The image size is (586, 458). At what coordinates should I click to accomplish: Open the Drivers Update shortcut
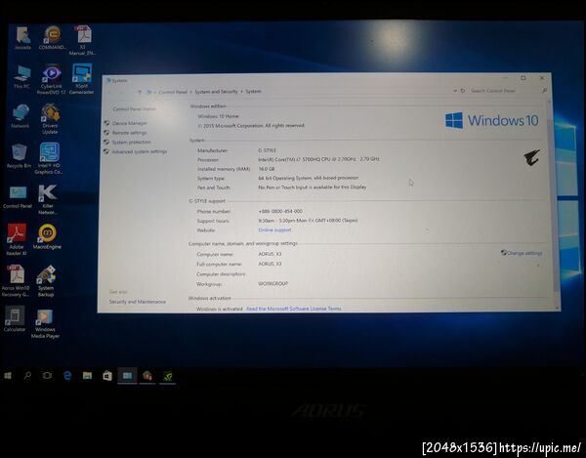click(50, 119)
